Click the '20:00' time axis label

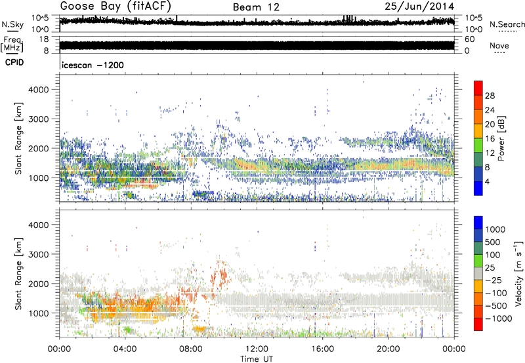388,349
